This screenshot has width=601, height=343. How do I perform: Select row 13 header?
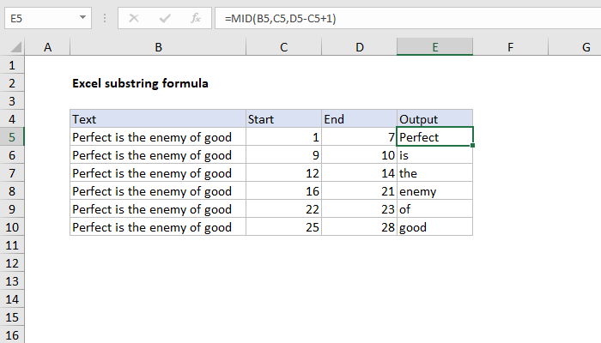[12, 281]
